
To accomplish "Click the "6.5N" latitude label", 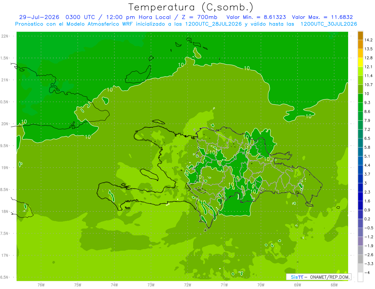I will [x=5, y=277].
